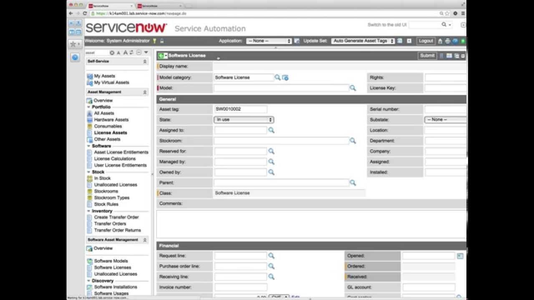The height and width of the screenshot is (300, 534).
Task: Click the printer icon in the banner
Action: (x=448, y=41)
